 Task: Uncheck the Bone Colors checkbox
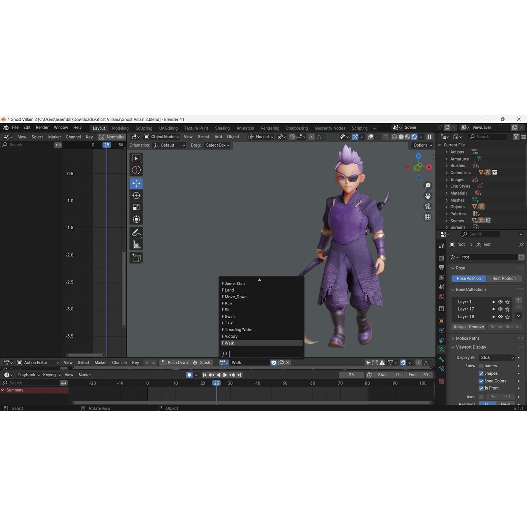481,381
